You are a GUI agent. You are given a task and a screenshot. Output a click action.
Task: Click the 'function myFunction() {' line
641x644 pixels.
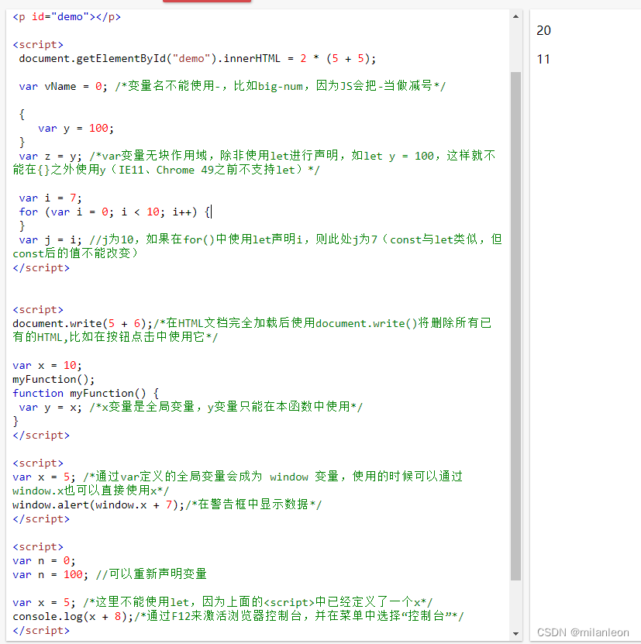tap(86, 394)
